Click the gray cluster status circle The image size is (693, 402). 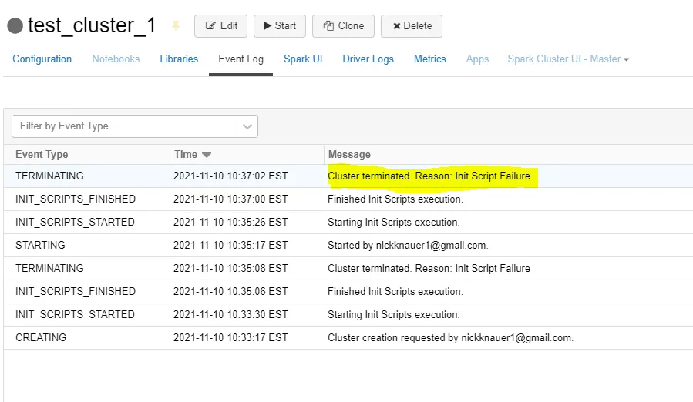(15, 26)
